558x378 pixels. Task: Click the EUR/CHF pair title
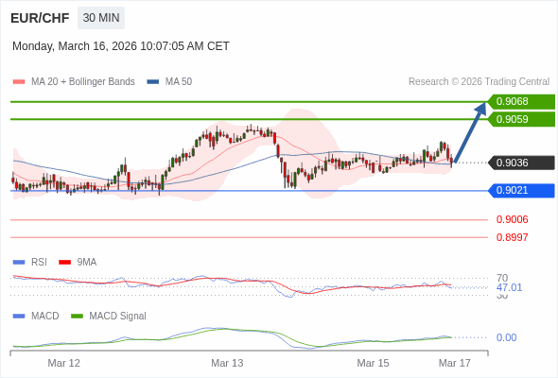coord(40,18)
